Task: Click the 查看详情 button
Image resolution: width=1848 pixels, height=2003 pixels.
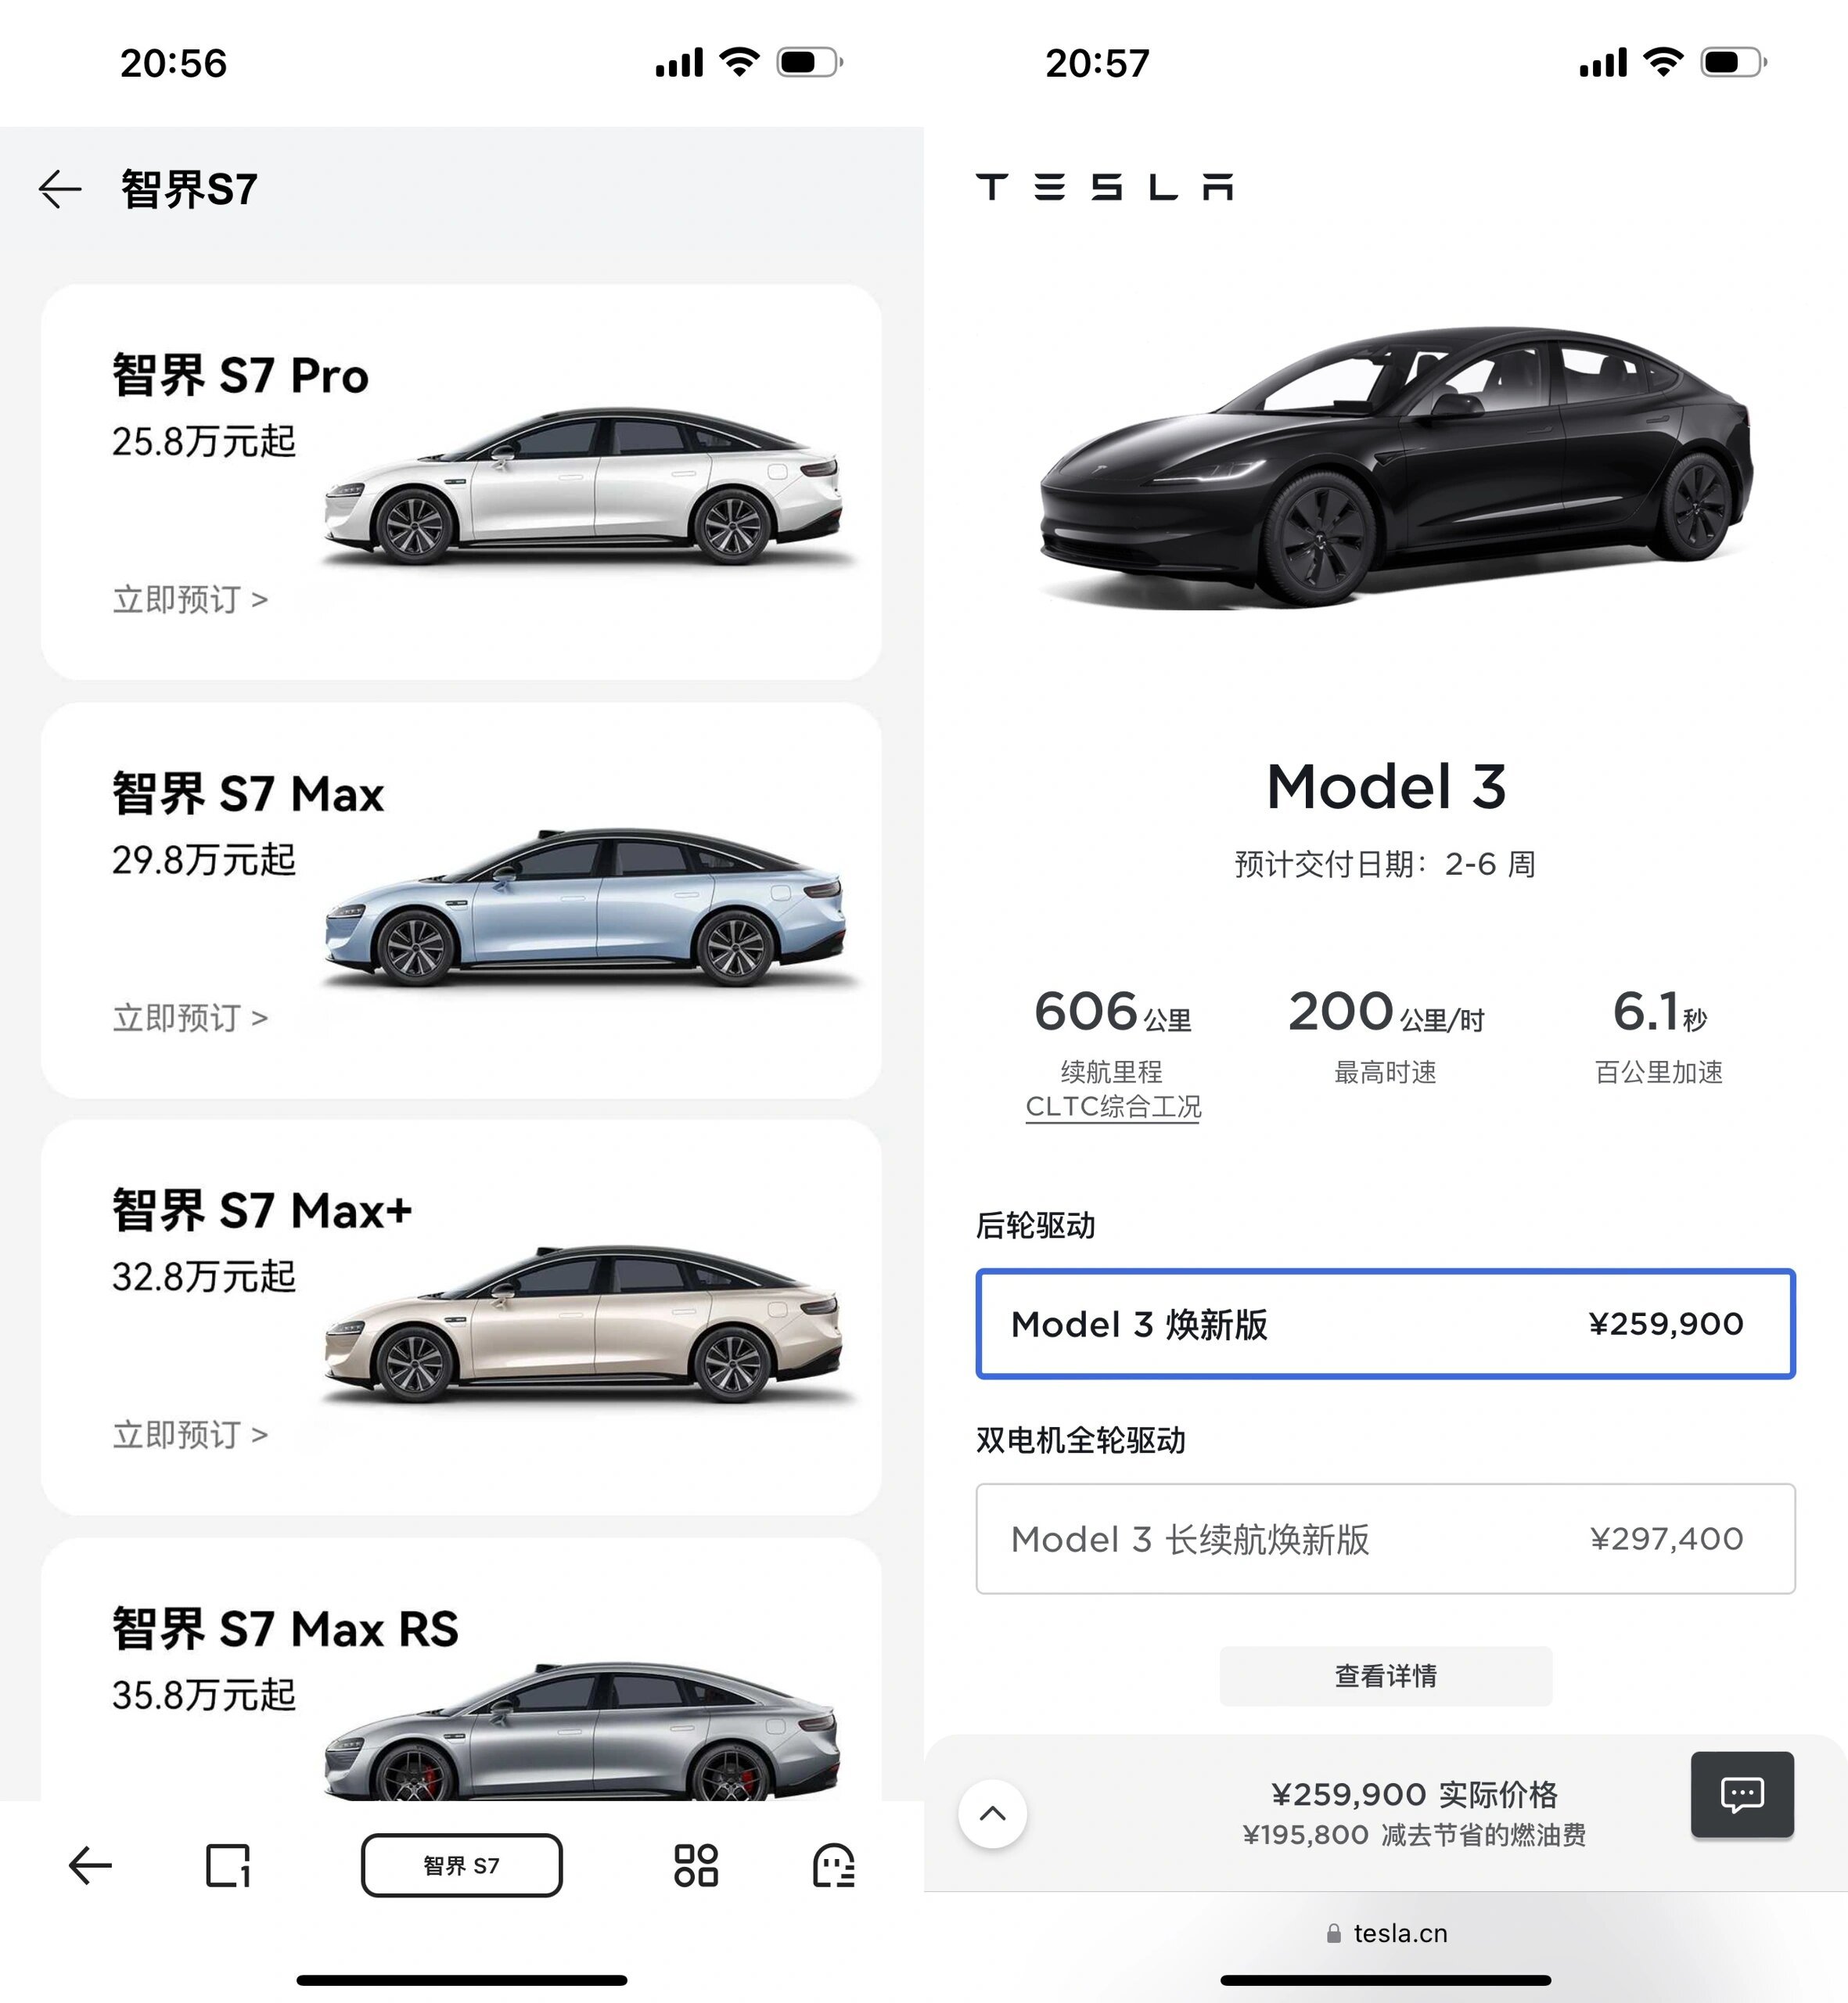Action: pyautogui.click(x=1385, y=1676)
